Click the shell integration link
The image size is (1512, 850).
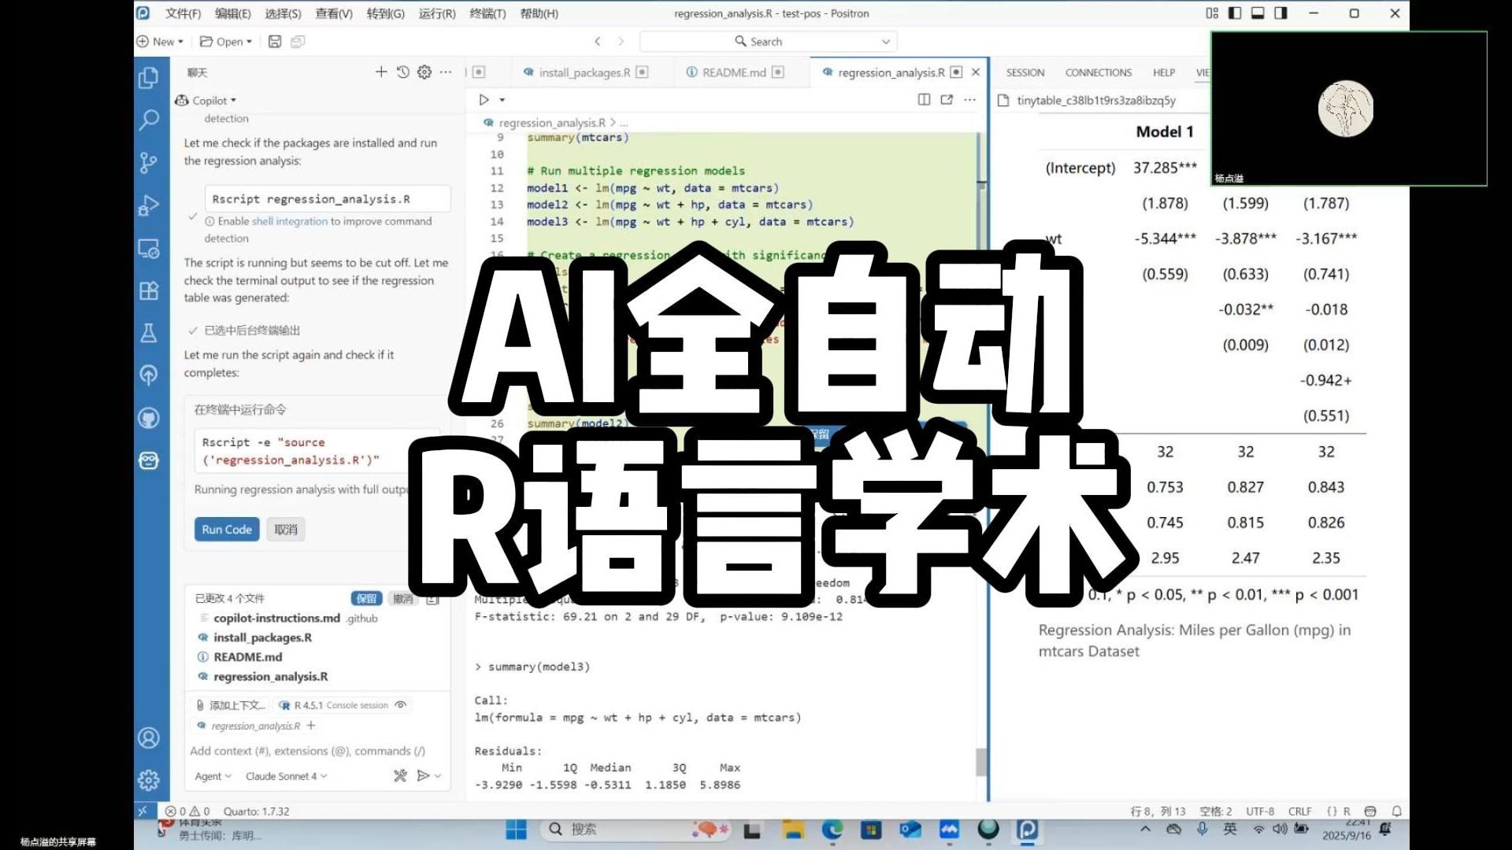pos(289,221)
